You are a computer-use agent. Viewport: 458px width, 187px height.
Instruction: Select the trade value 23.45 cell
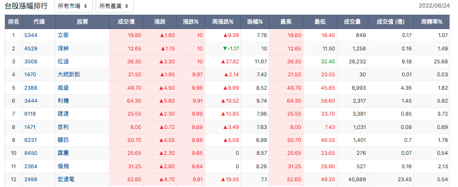pos(391,179)
